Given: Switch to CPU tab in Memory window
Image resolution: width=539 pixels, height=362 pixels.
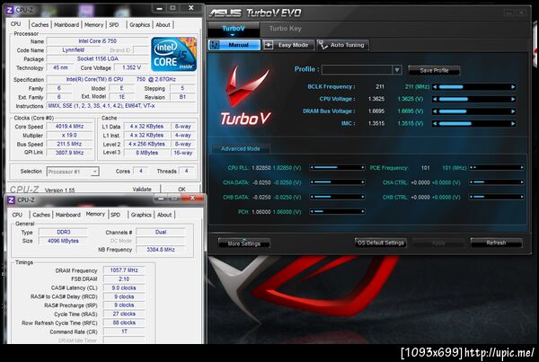Looking at the screenshot, I should [17, 215].
